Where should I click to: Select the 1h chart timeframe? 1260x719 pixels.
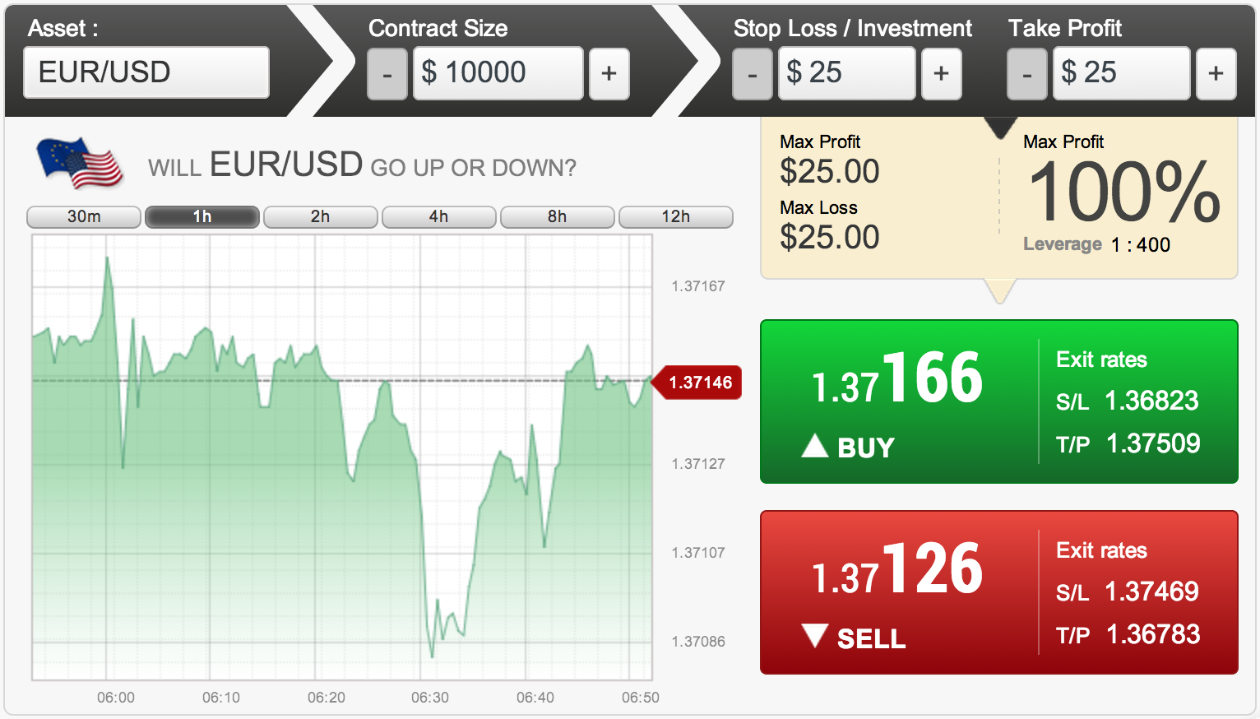(202, 216)
